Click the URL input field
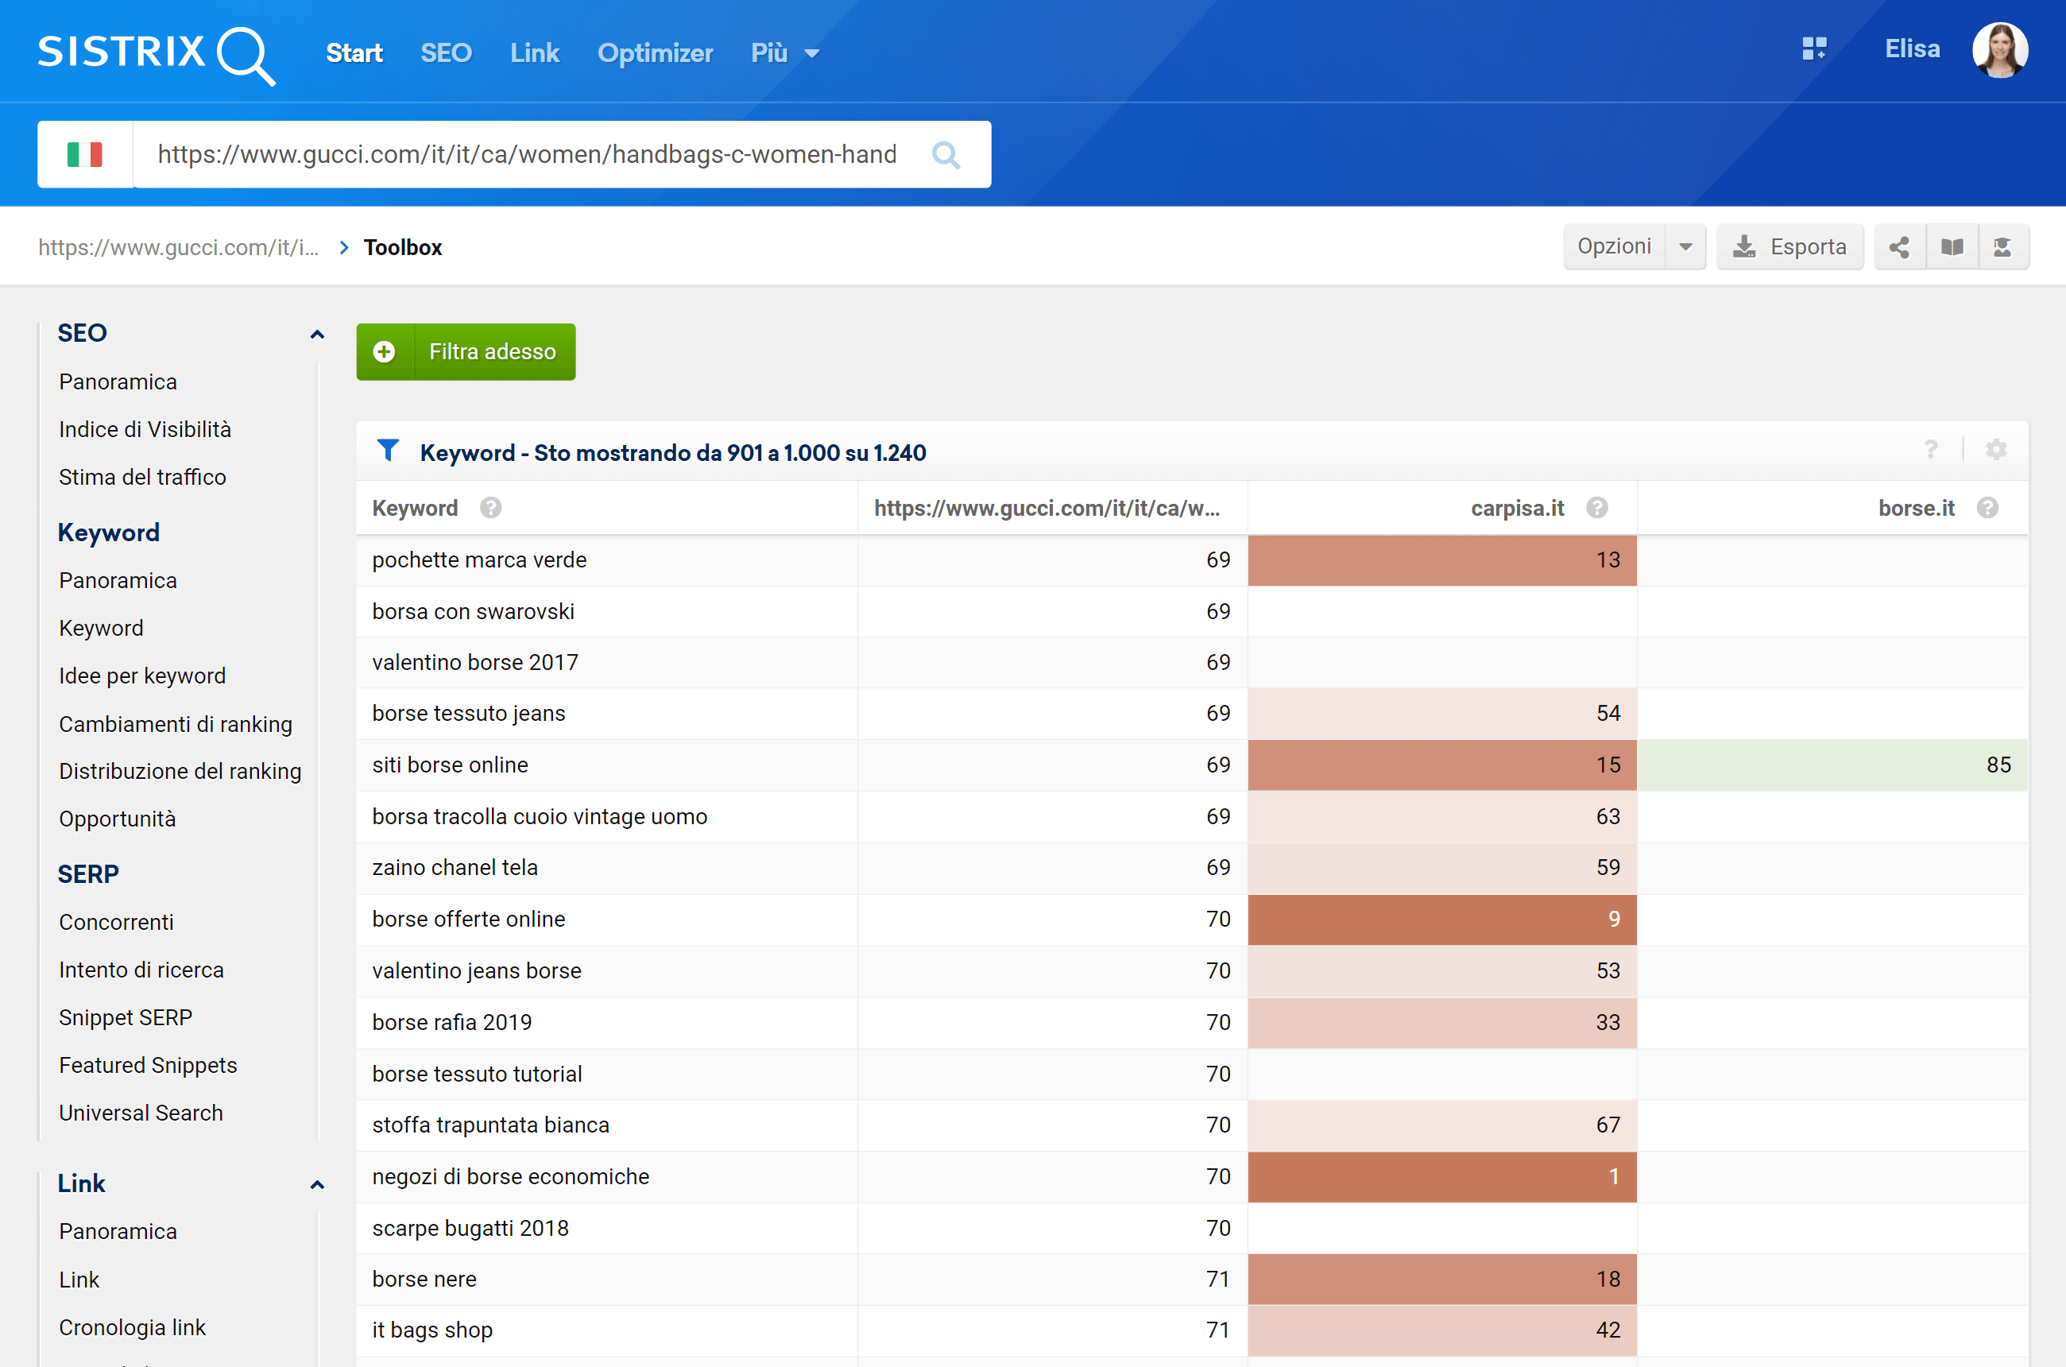The height and width of the screenshot is (1367, 2066). coord(524,153)
